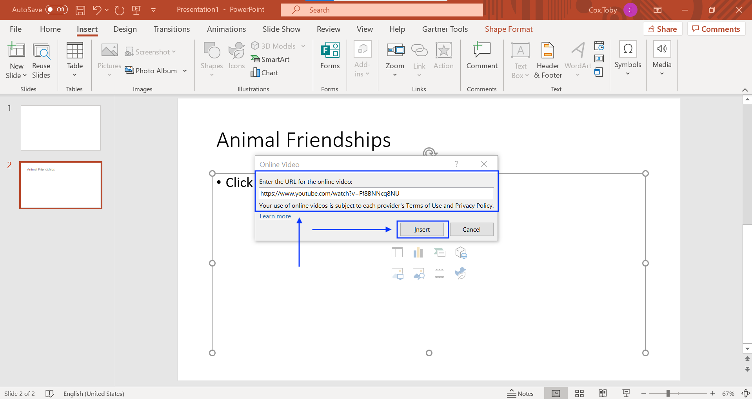This screenshot has width=752, height=399.
Task: Open Animations tab
Action: coord(226,29)
